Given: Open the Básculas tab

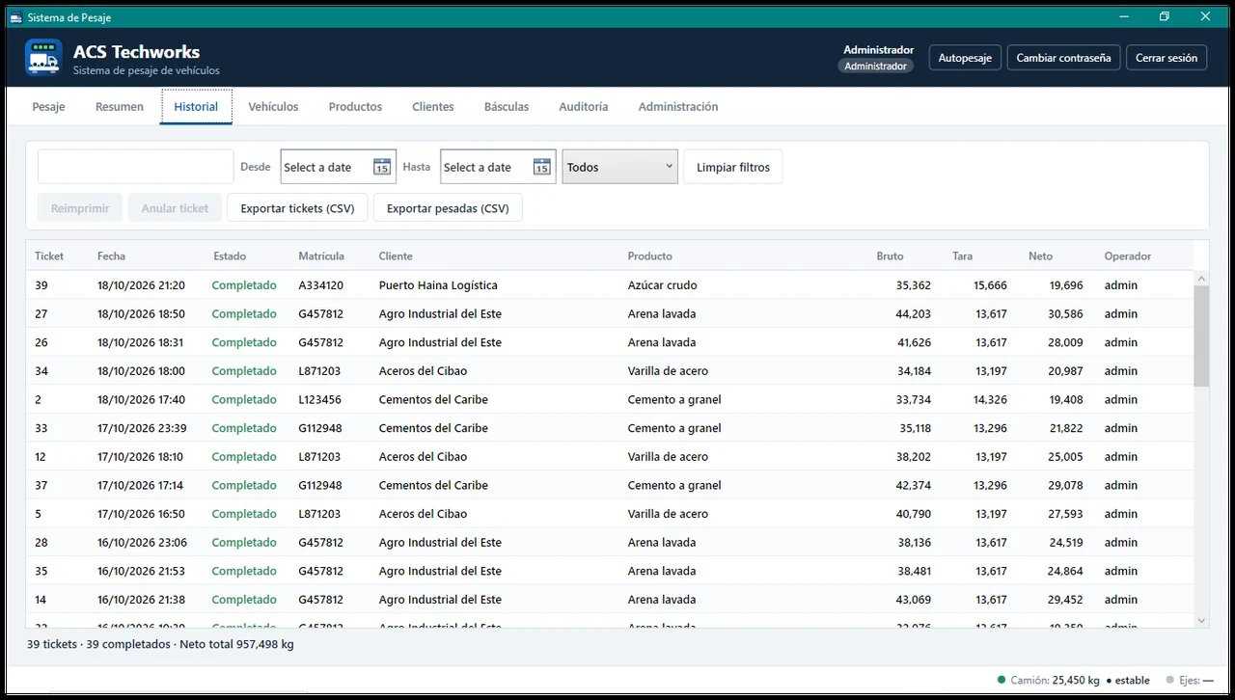Looking at the screenshot, I should (x=507, y=106).
